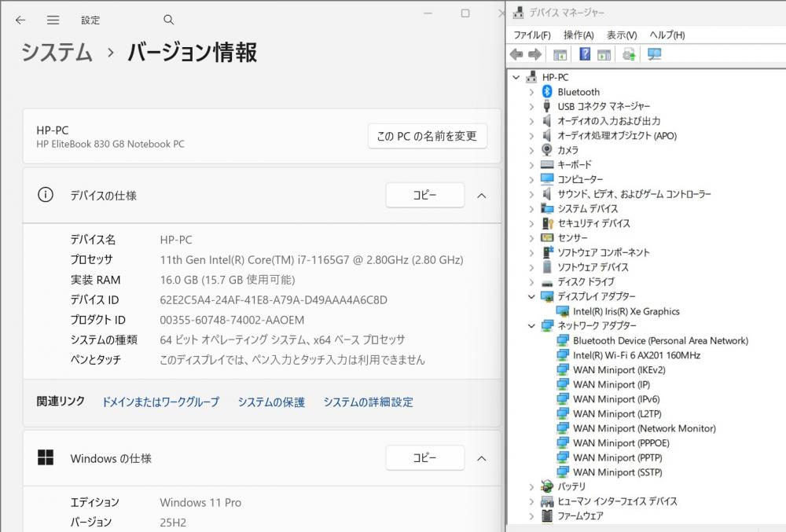The image size is (786, 532).
Task: Select WAN Miniport (PPPOE) entry
Action: (621, 443)
